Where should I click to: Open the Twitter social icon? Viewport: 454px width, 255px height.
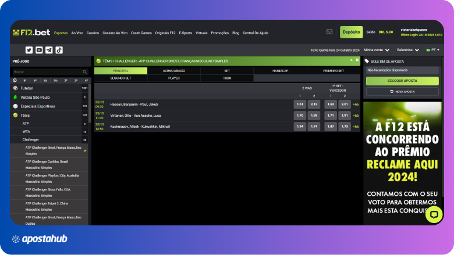29,50
